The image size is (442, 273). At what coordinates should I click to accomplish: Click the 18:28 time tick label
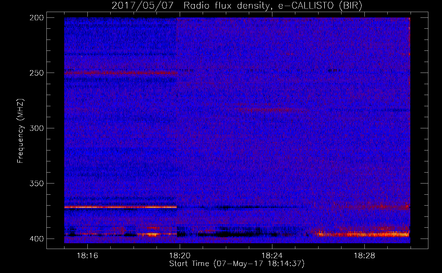click(x=364, y=256)
